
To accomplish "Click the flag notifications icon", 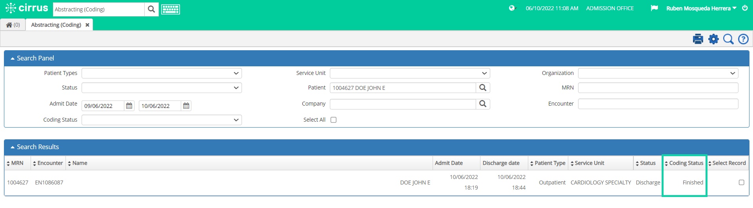I will [654, 8].
